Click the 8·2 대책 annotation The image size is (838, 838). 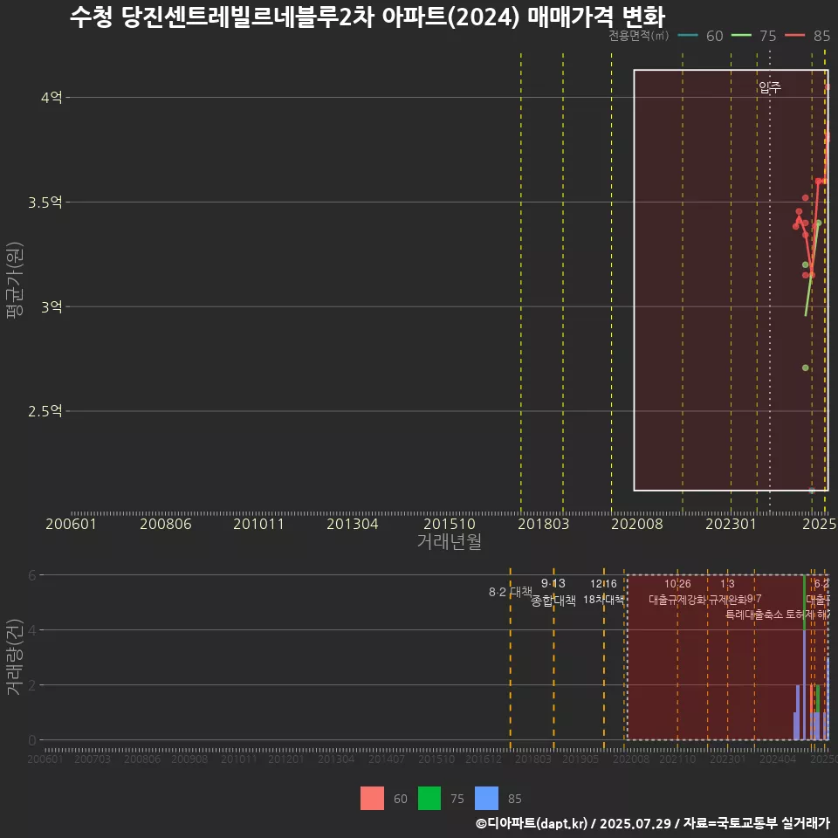pyautogui.click(x=511, y=592)
